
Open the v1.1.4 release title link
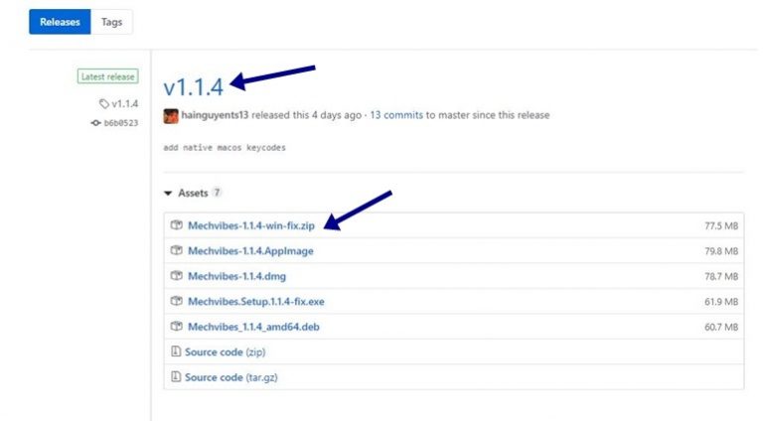coord(194,86)
